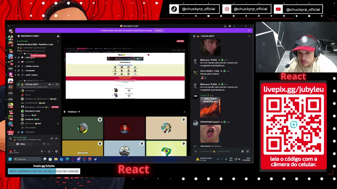337x189 pixels.
Task: Click the green download update icon
Action: tap(234, 26)
